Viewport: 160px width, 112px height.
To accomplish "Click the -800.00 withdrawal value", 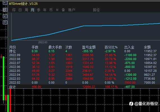I will click(129, 67).
